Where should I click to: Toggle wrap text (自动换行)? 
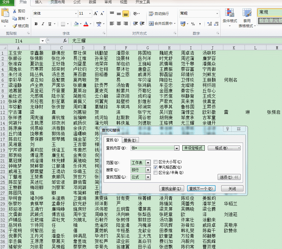[159, 14]
